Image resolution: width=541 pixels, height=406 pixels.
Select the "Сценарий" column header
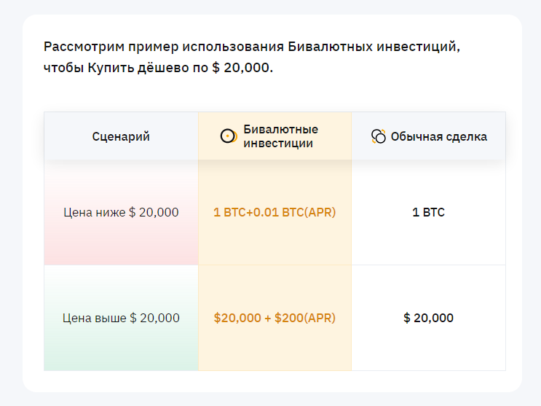121,136
